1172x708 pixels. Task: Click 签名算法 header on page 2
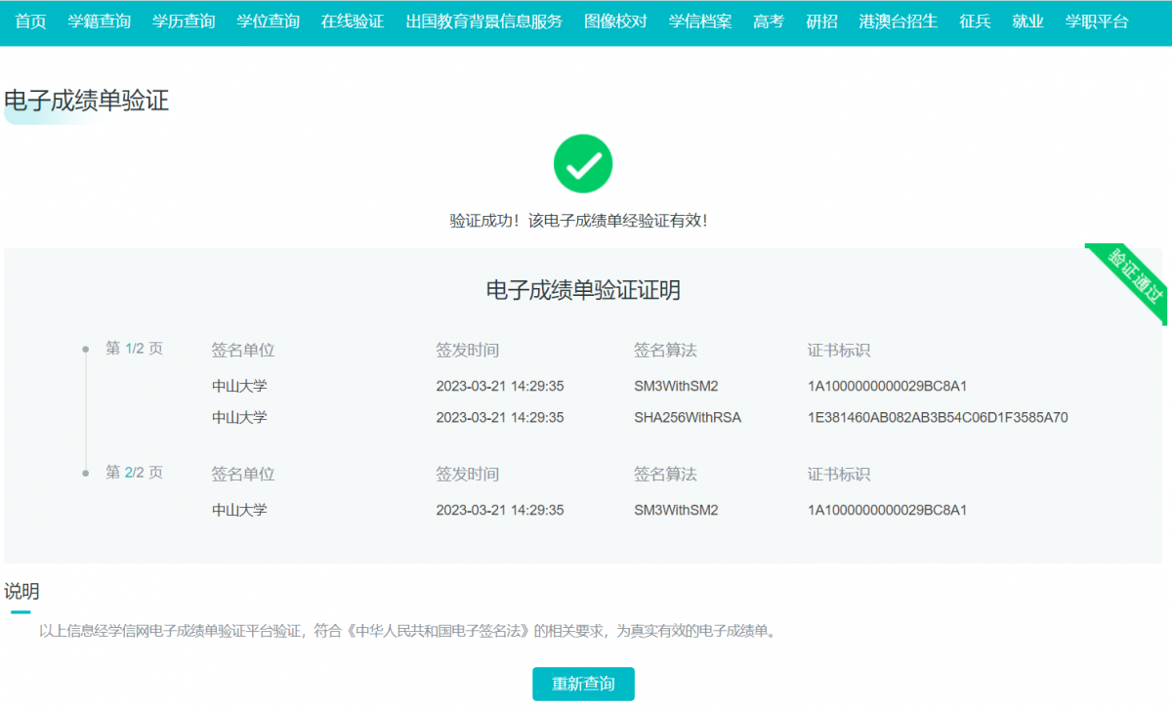[x=665, y=475]
